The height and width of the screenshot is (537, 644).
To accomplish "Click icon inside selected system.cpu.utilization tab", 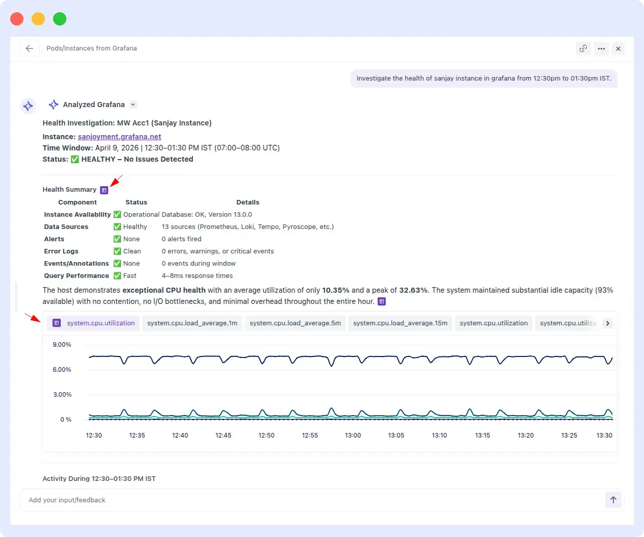I will pos(57,323).
